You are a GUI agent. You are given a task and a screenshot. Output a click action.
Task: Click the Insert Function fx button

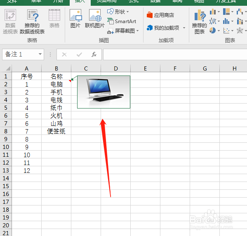point(94,54)
